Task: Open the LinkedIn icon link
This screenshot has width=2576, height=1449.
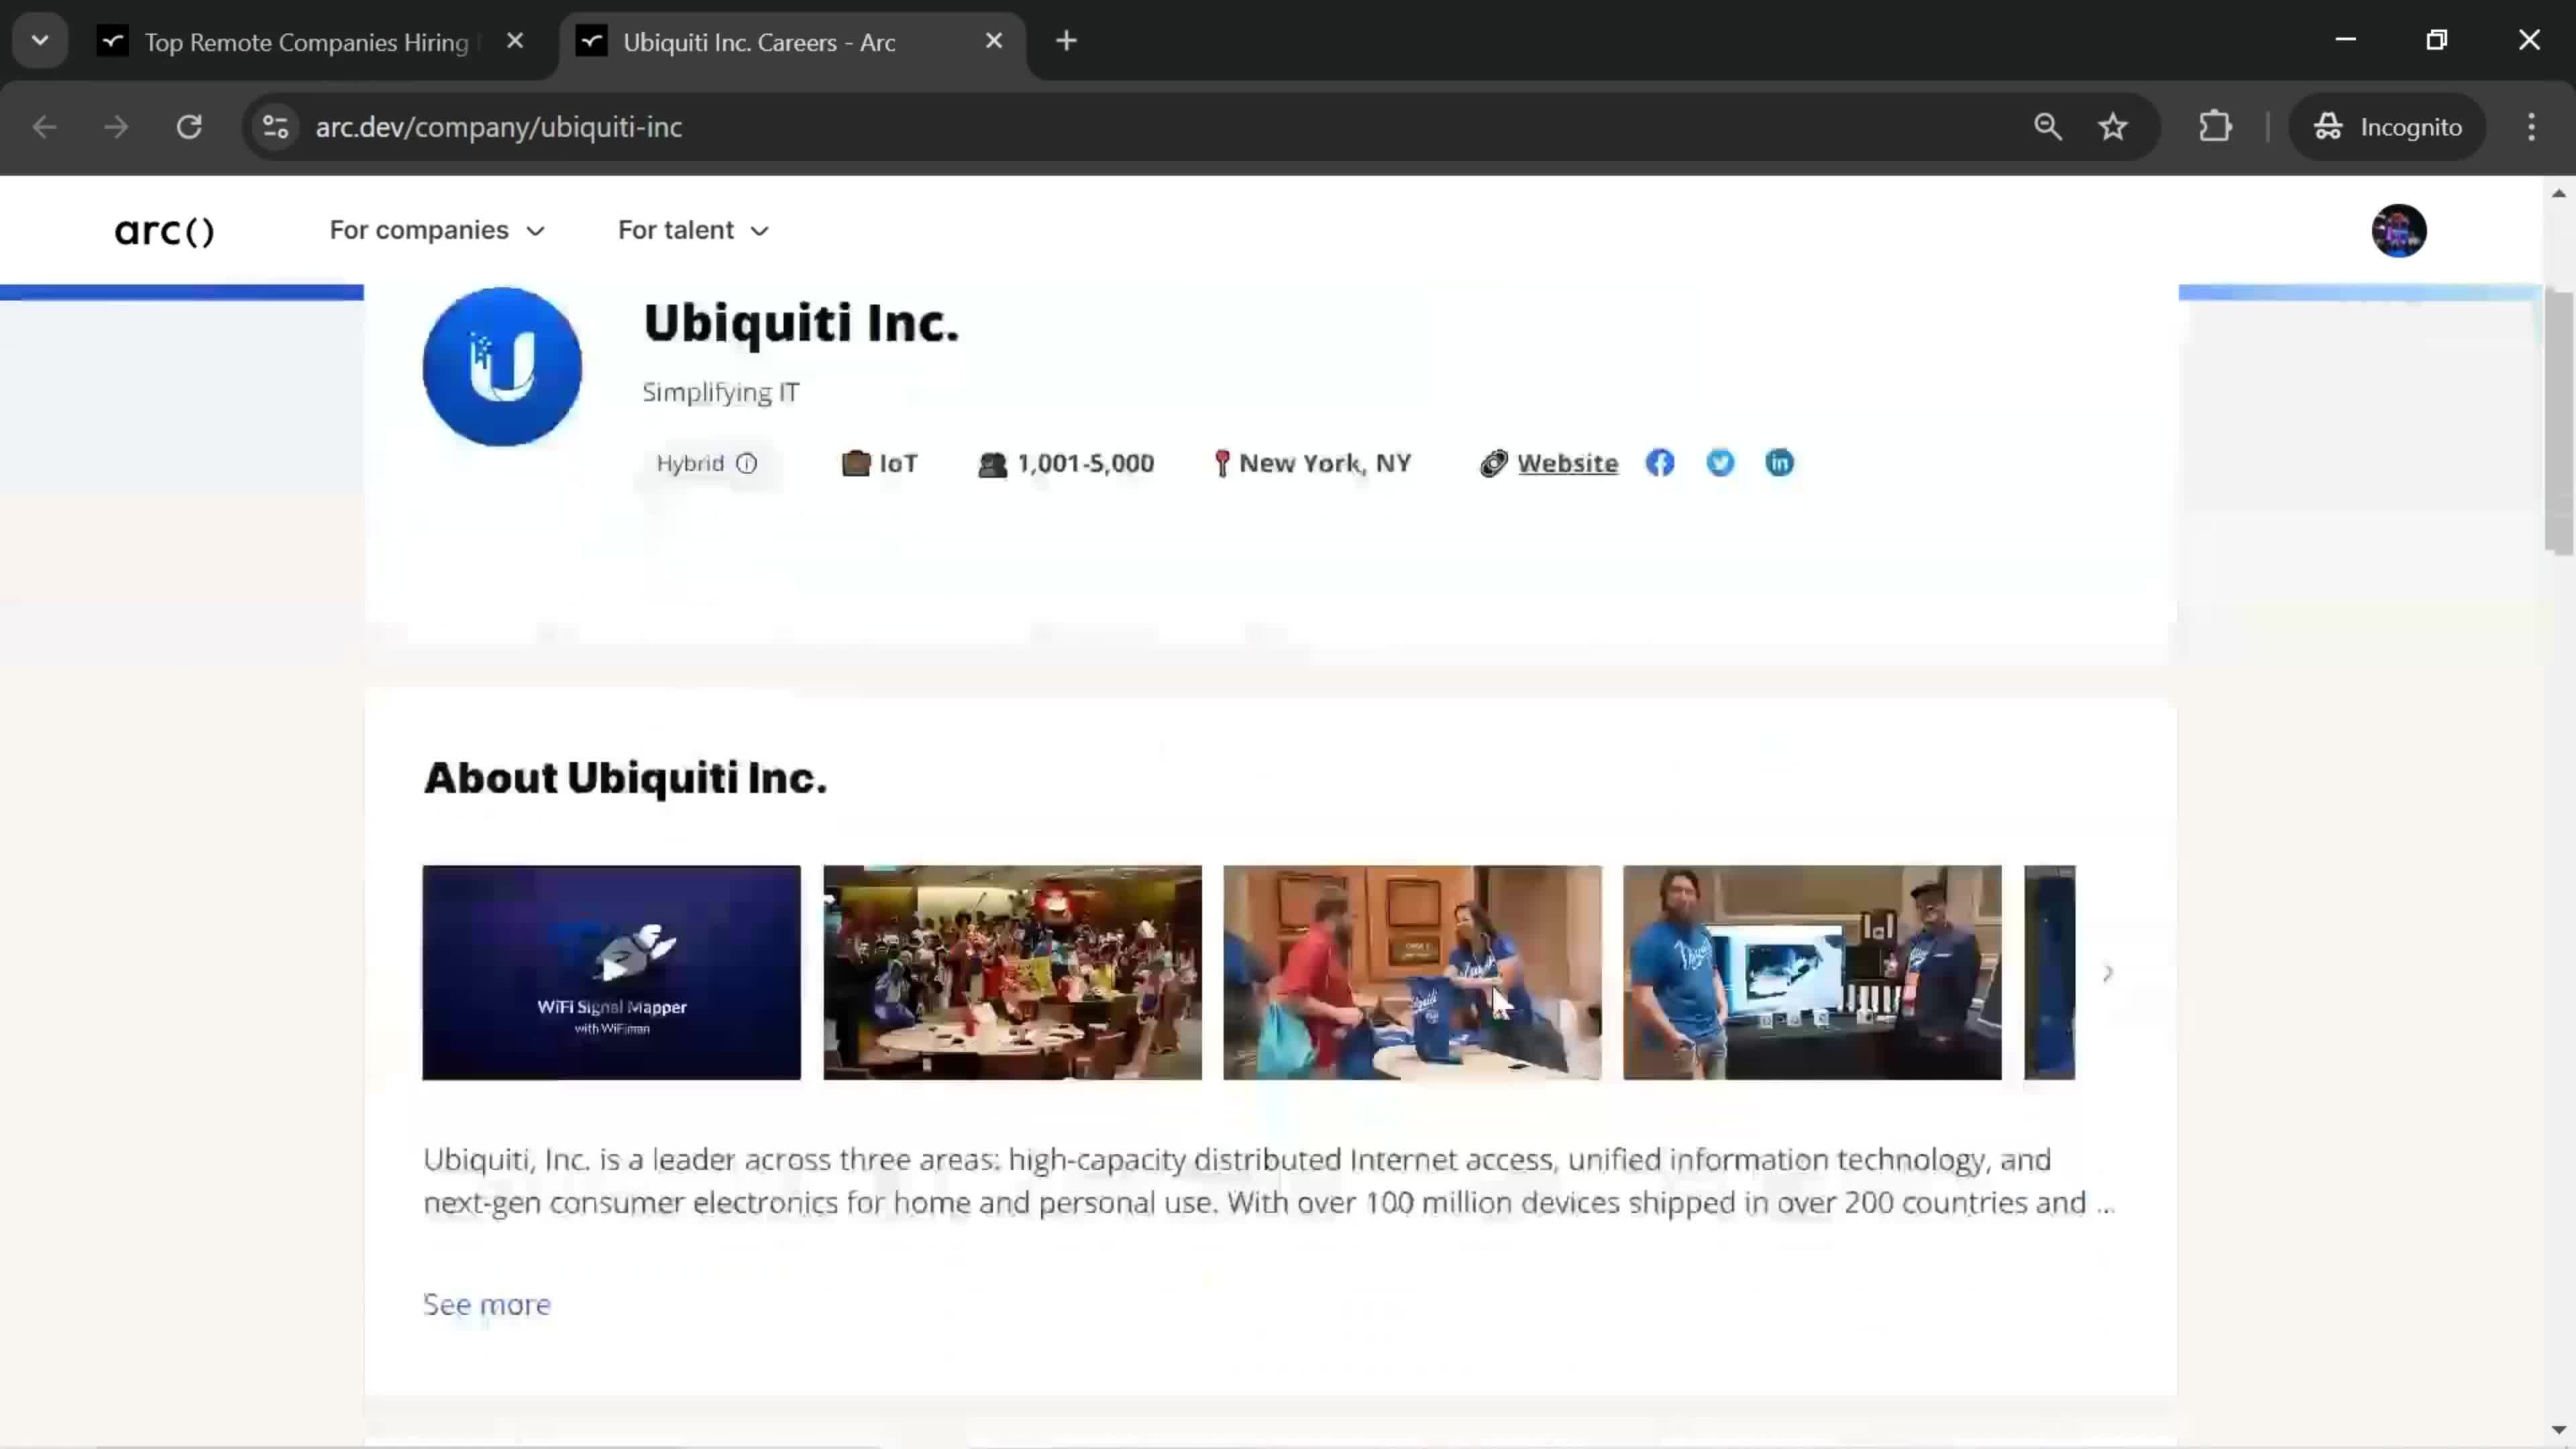Action: [1780, 462]
